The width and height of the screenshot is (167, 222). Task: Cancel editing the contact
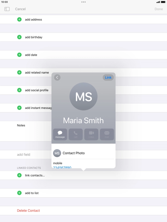click(x=20, y=9)
